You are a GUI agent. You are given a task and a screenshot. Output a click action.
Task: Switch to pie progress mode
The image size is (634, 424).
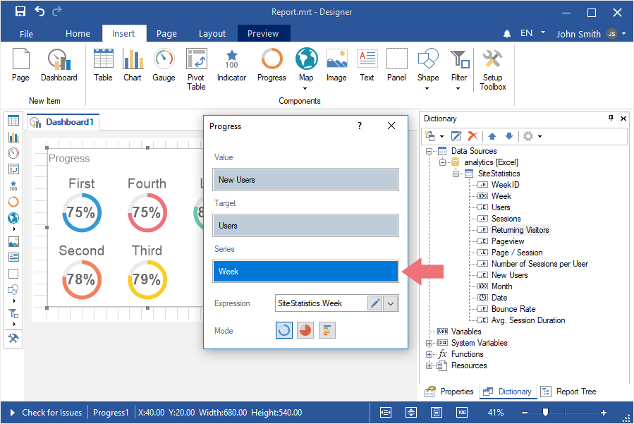tap(305, 330)
